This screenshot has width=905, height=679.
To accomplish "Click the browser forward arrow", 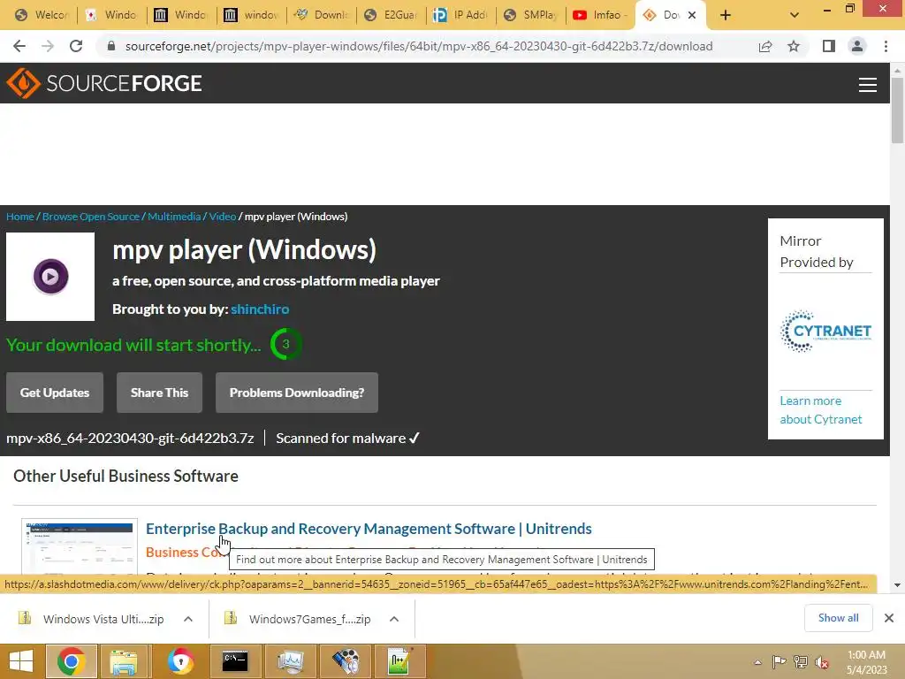I will pos(48,46).
